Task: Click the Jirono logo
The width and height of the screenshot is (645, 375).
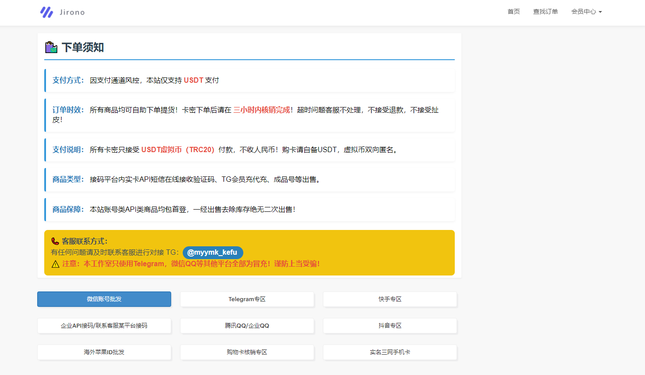Action: coord(62,12)
